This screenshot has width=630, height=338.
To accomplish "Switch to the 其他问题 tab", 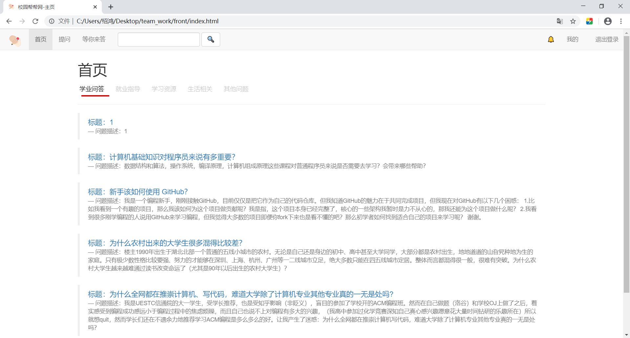I will [236, 89].
